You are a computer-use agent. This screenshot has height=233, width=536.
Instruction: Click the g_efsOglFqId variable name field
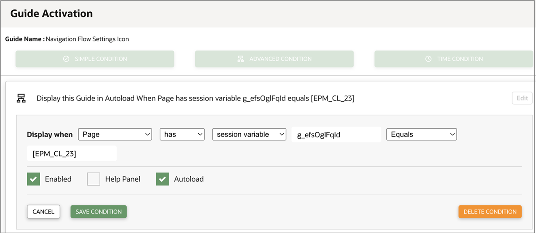pos(336,135)
